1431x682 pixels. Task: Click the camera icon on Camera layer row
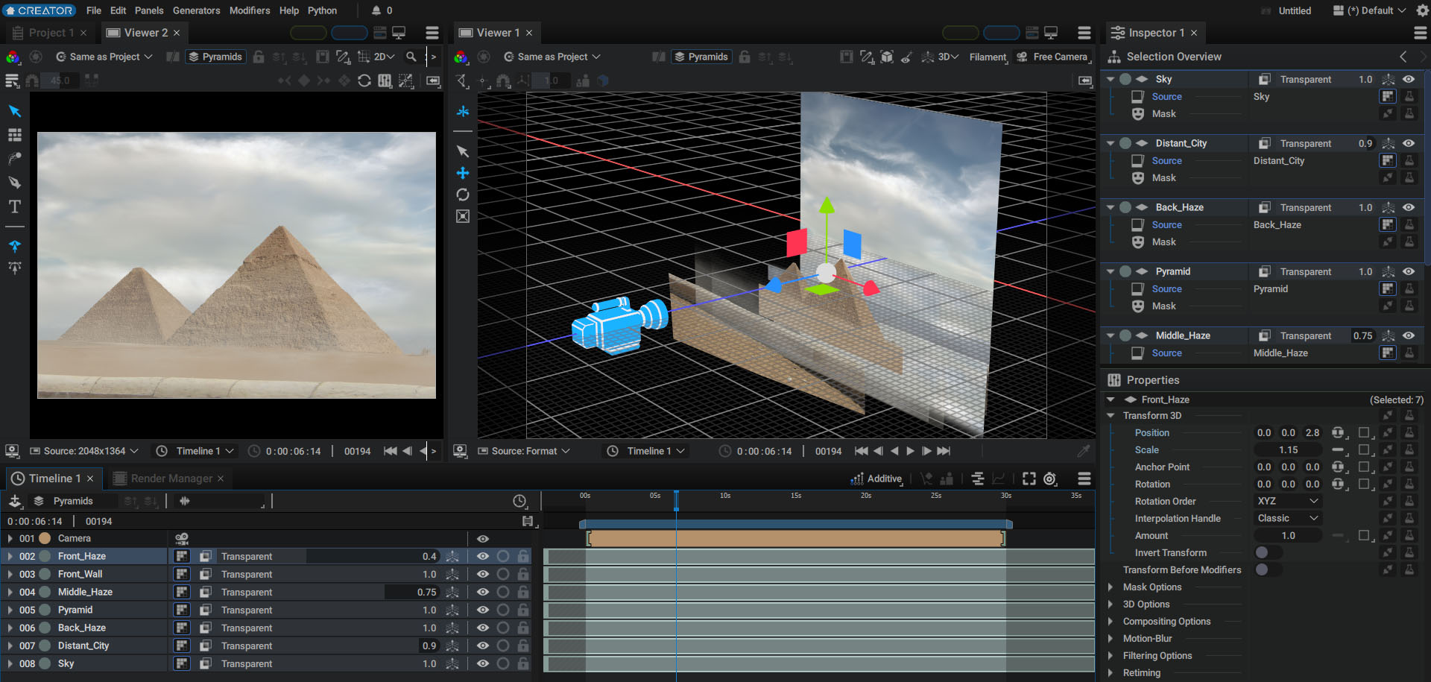click(182, 538)
